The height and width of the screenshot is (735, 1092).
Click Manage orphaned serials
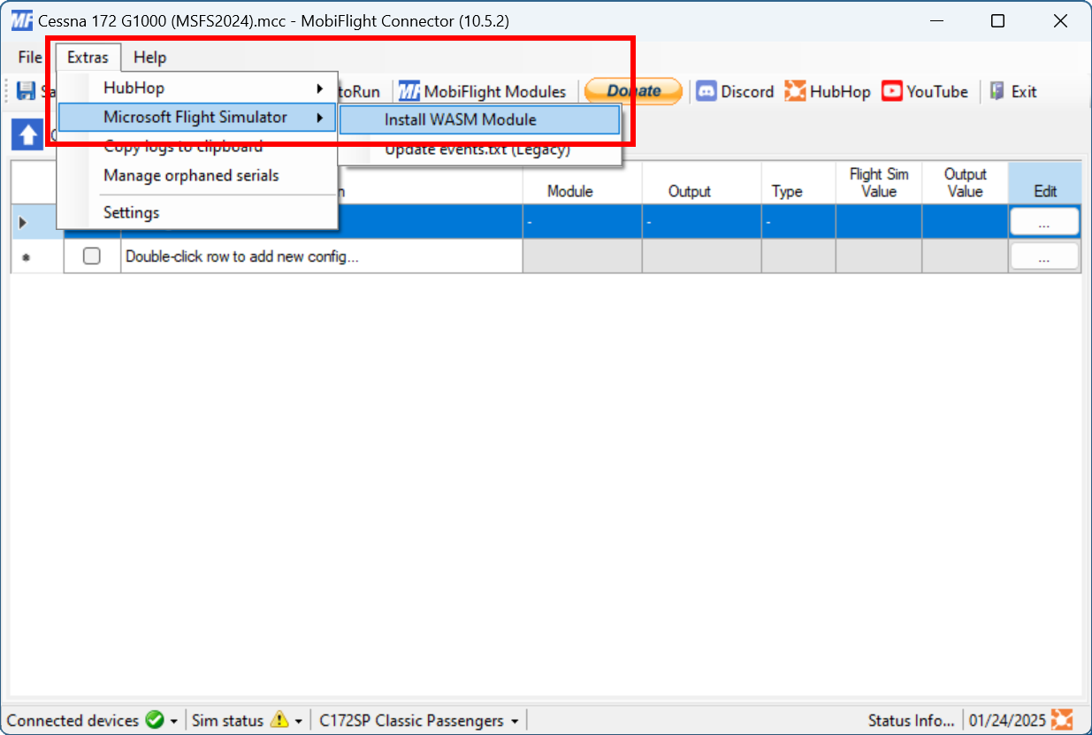tap(191, 175)
